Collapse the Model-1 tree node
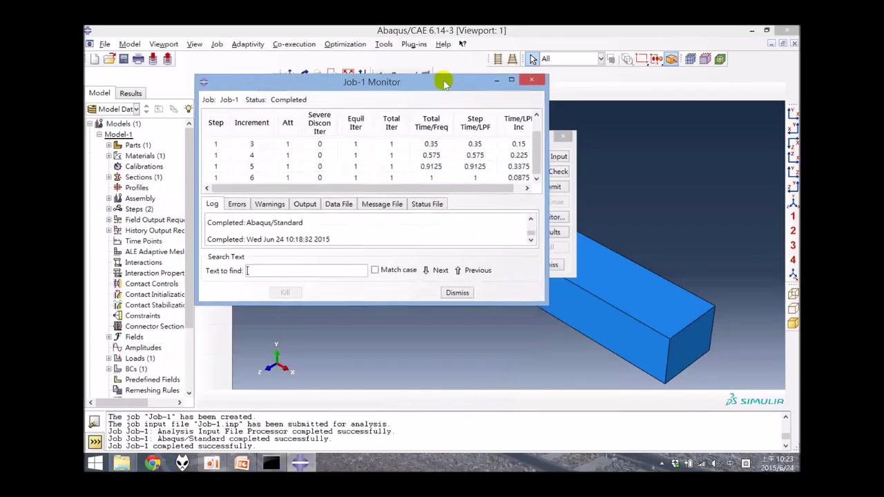This screenshot has width=884, height=497. (99, 135)
